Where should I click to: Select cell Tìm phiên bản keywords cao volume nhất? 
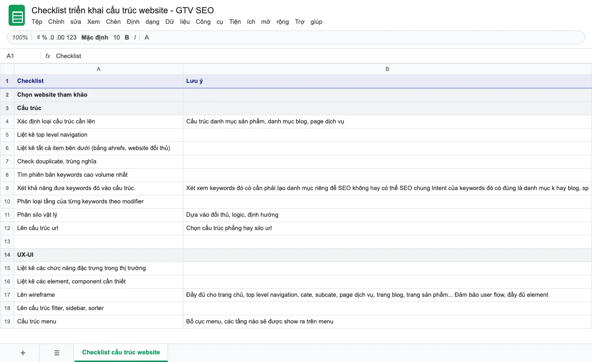(x=99, y=175)
